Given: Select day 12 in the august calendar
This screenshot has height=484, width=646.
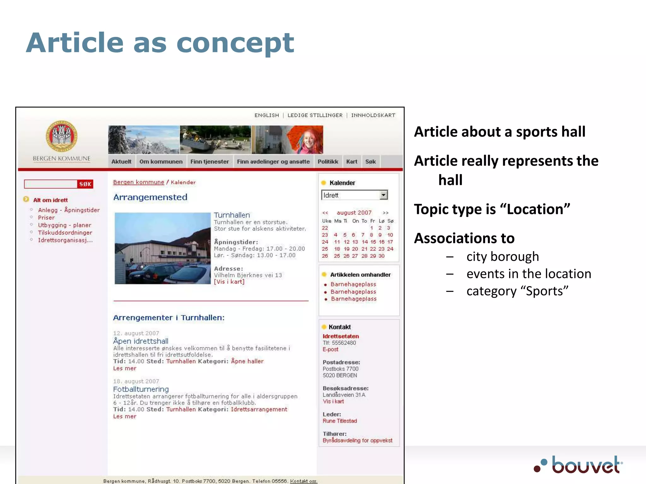Looking at the screenshot, I should click(346, 242).
